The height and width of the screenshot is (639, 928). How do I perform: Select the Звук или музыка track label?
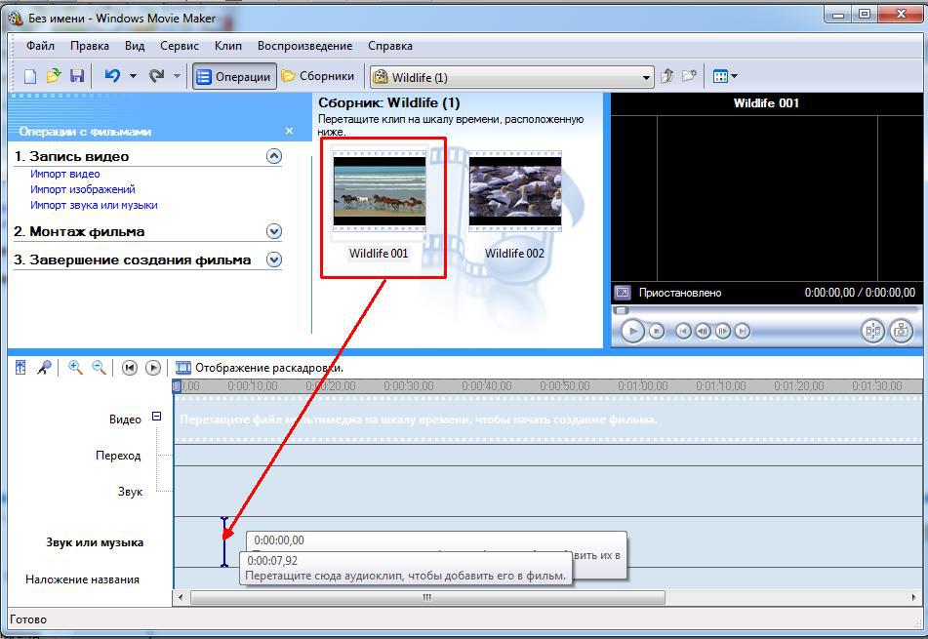pos(95,542)
